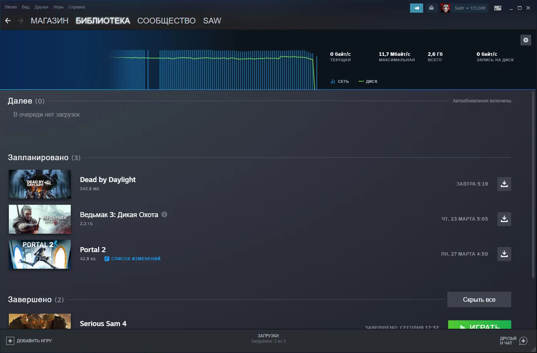This screenshot has width=537, height=353.
Task: Click ЧТ, 23 МАРТА 5:05 schedule time
Action: pos(465,219)
